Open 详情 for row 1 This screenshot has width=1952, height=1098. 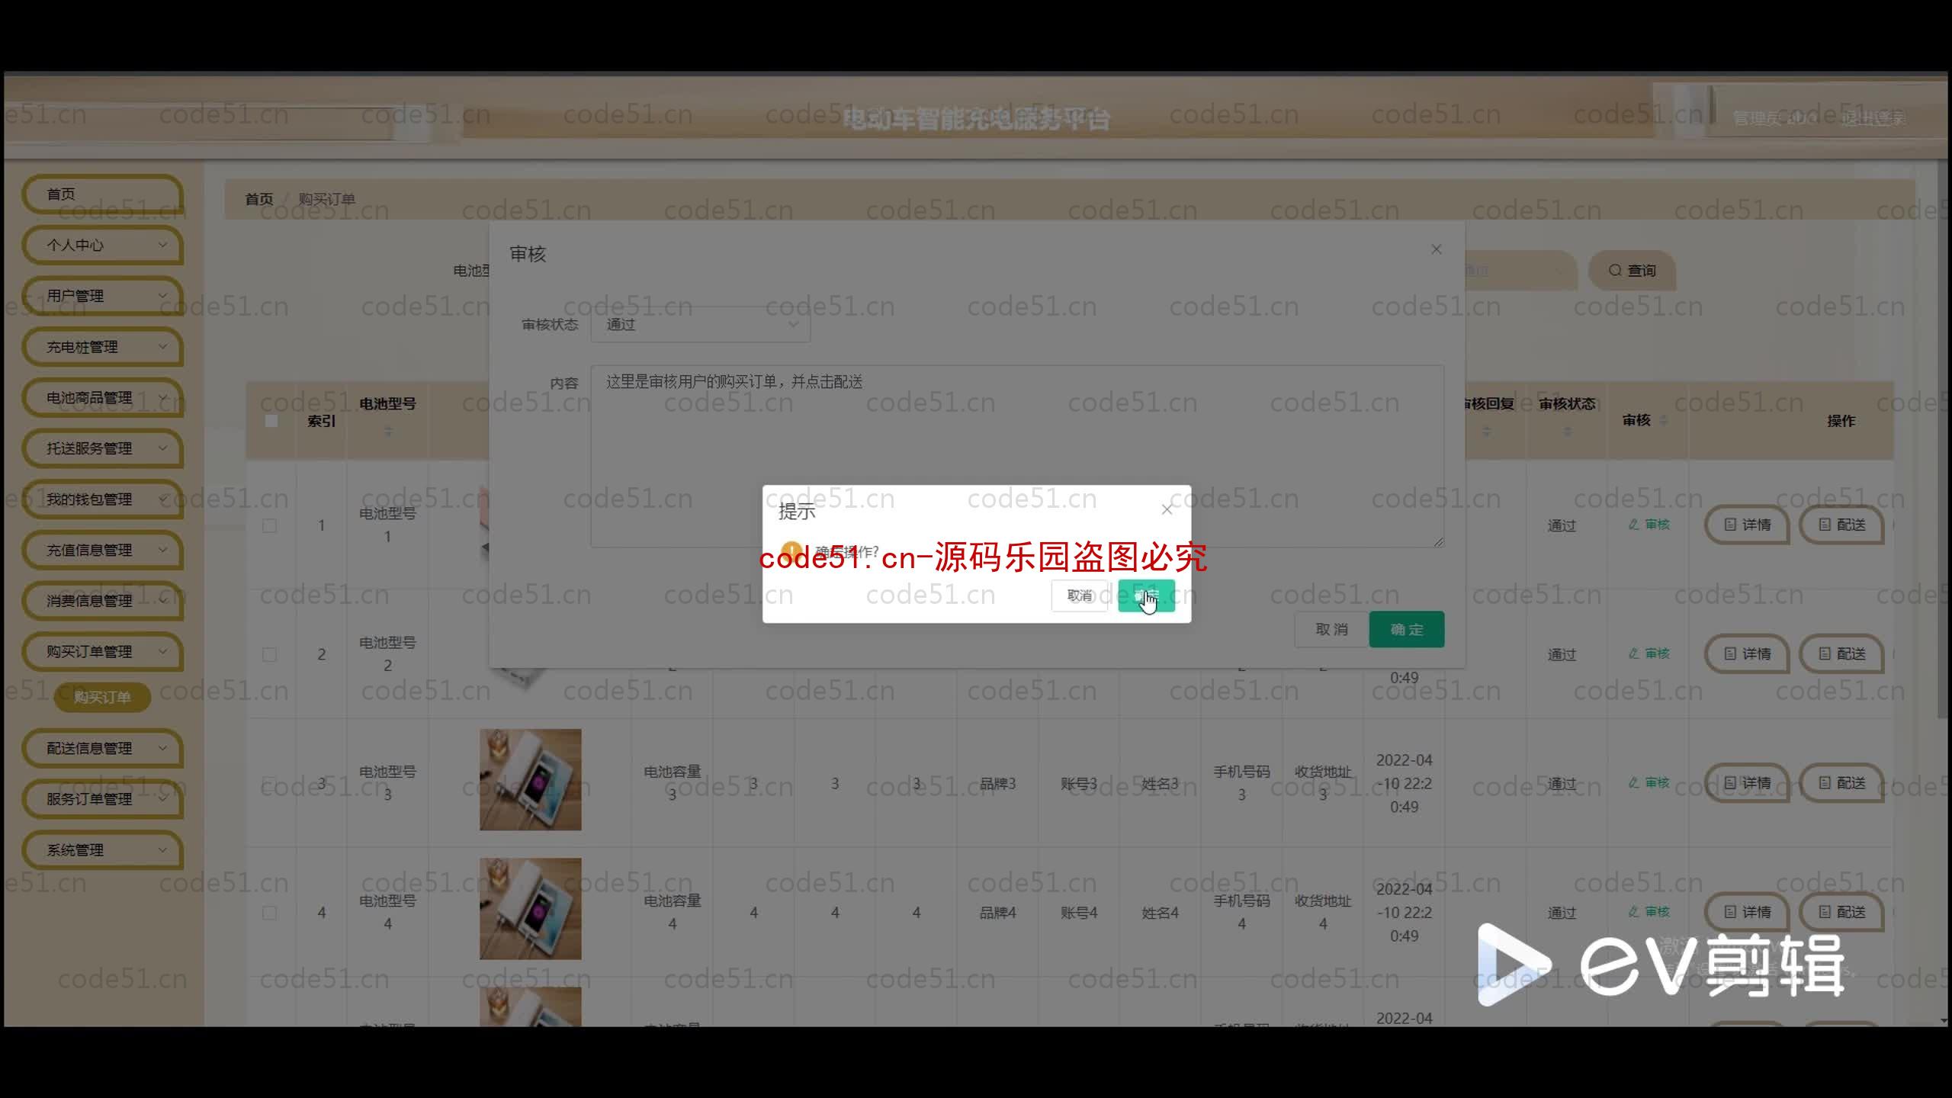[x=1747, y=525]
